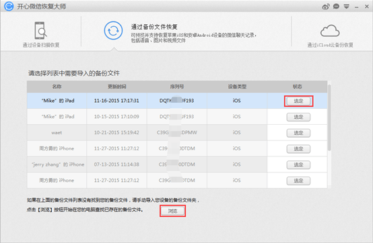Select the waet backup row
The width and height of the screenshot is (373, 243).
coord(177,132)
